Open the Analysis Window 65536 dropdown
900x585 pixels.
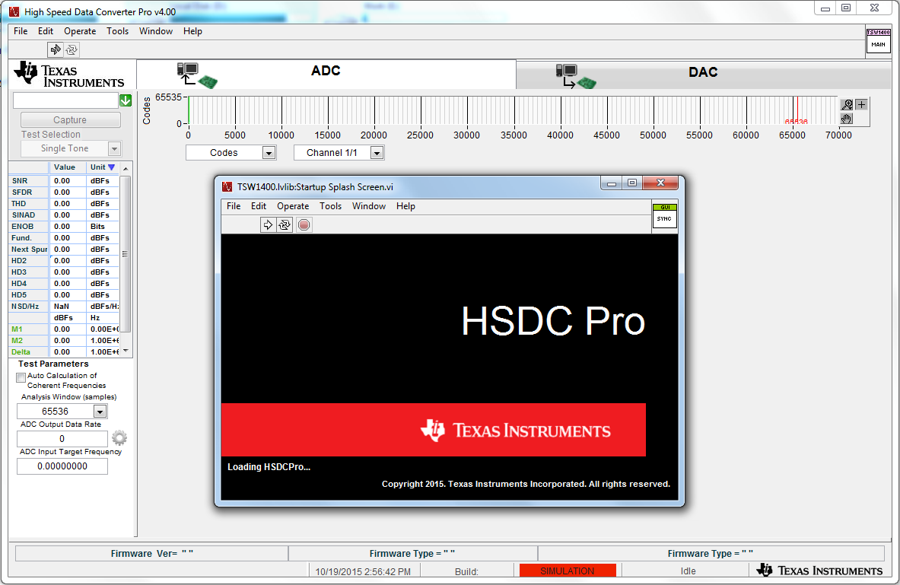100,412
